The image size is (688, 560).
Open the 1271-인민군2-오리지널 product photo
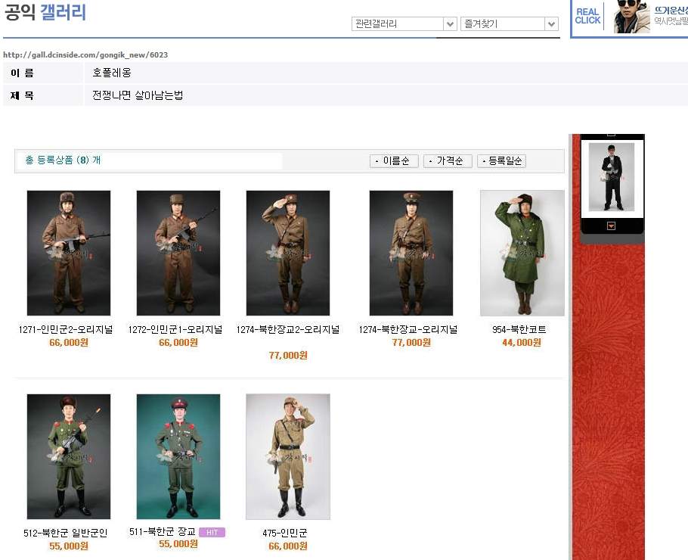69,253
